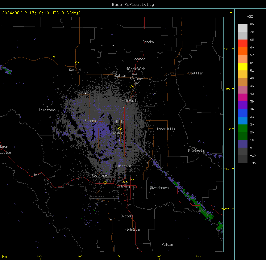Click the yellow diamond marker above Calgary label
The width and height of the screenshot is (266, 260).
click(x=125, y=182)
